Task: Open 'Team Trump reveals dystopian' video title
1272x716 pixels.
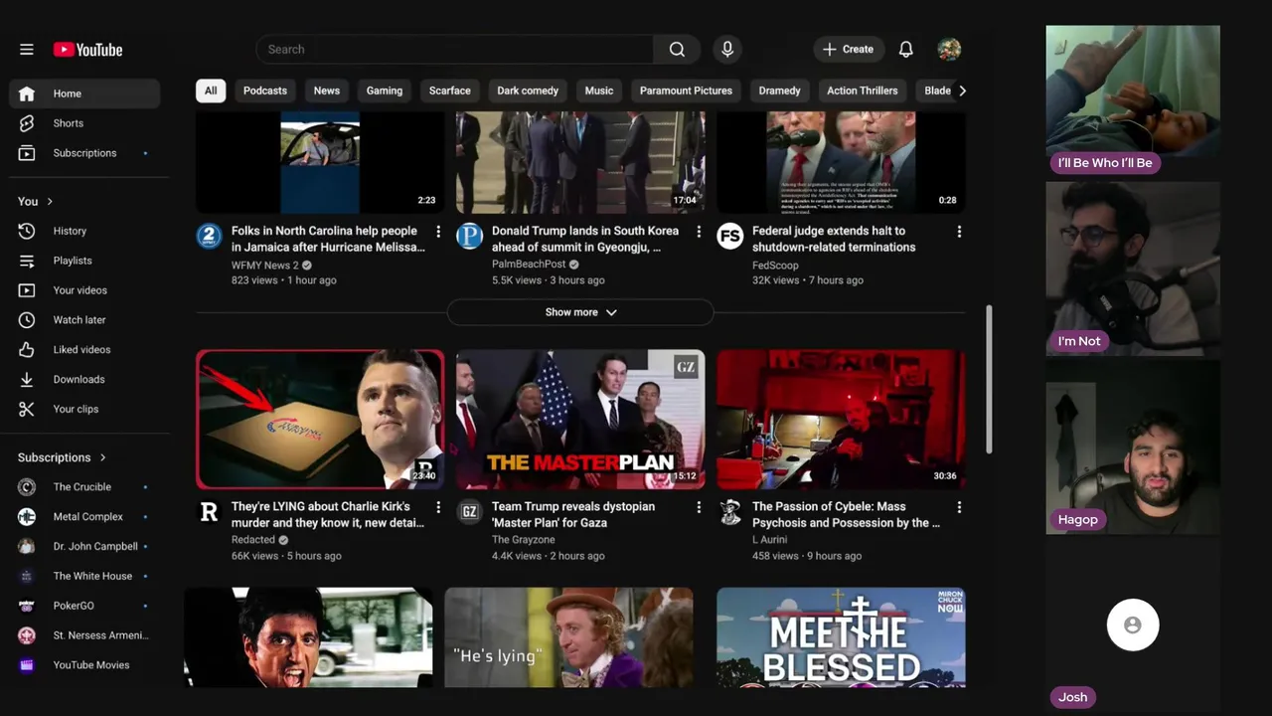Action: click(x=573, y=515)
